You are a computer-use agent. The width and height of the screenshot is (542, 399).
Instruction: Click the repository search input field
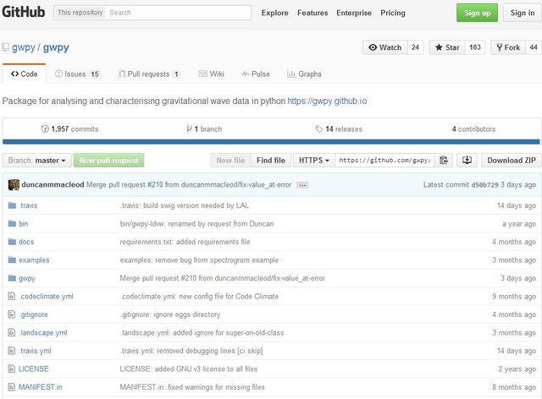[178, 13]
